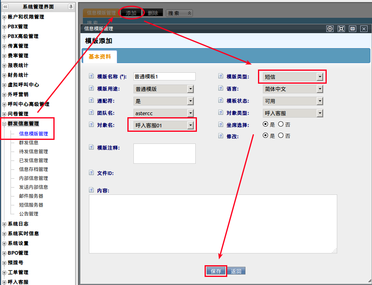Select 否 for 修改
Screen dimensions: 372x285
coord(281,136)
